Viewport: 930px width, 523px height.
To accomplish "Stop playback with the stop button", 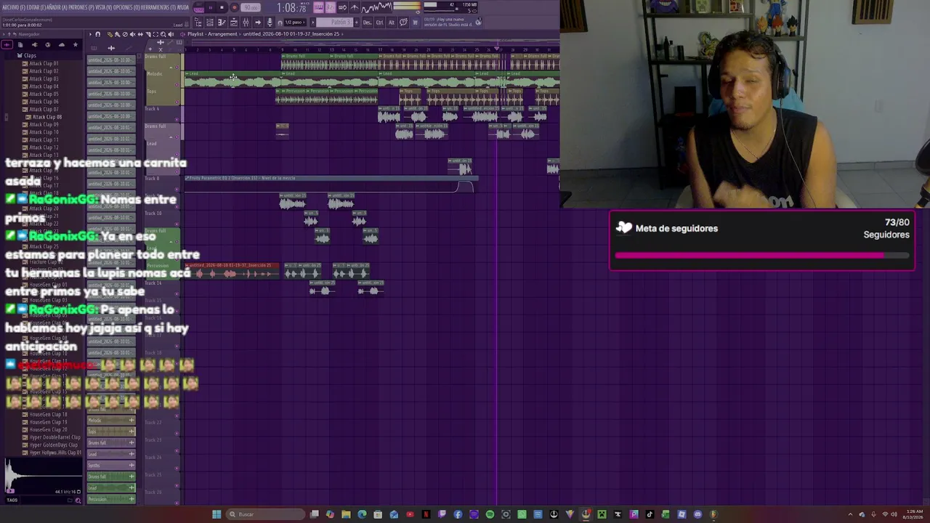I will coord(222,7).
